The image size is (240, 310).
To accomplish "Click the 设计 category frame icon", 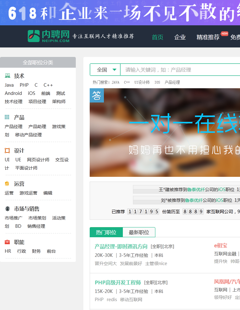I will [7, 151].
